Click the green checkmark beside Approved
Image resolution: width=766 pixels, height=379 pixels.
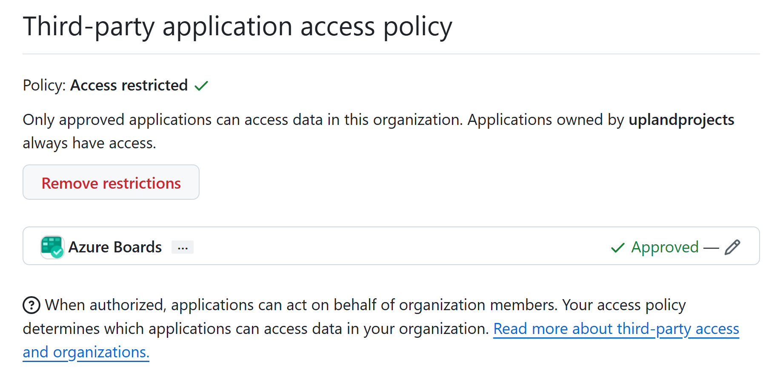pos(617,247)
